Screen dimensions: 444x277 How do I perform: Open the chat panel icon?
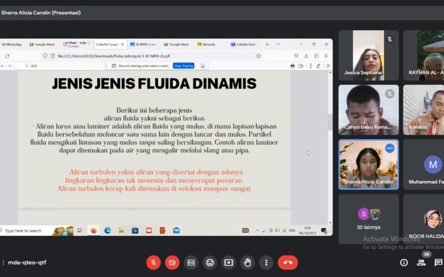coord(438,263)
